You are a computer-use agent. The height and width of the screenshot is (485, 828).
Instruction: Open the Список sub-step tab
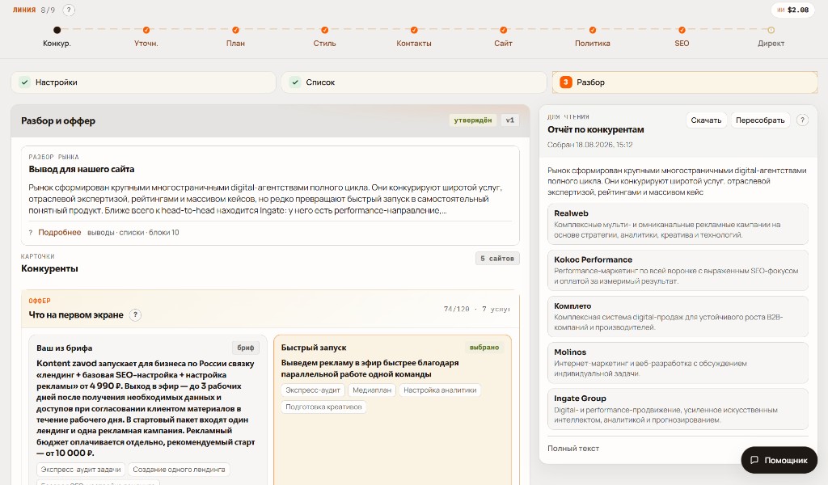coord(414,82)
